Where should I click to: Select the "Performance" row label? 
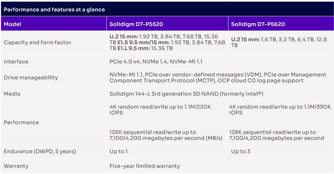pos(21,123)
